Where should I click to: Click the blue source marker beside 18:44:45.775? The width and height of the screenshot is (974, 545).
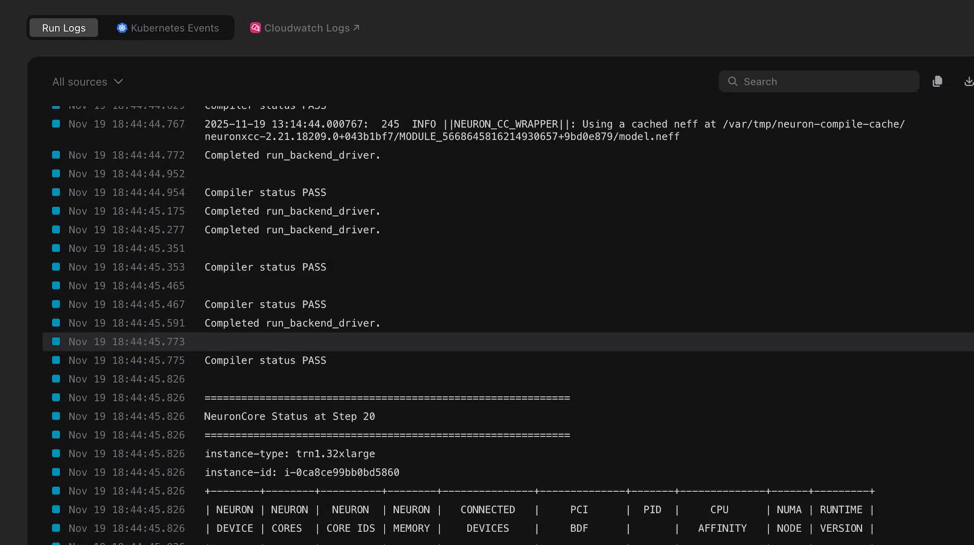tap(56, 360)
